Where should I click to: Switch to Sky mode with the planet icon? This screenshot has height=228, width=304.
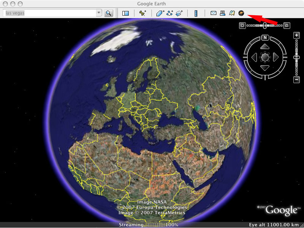241,13
